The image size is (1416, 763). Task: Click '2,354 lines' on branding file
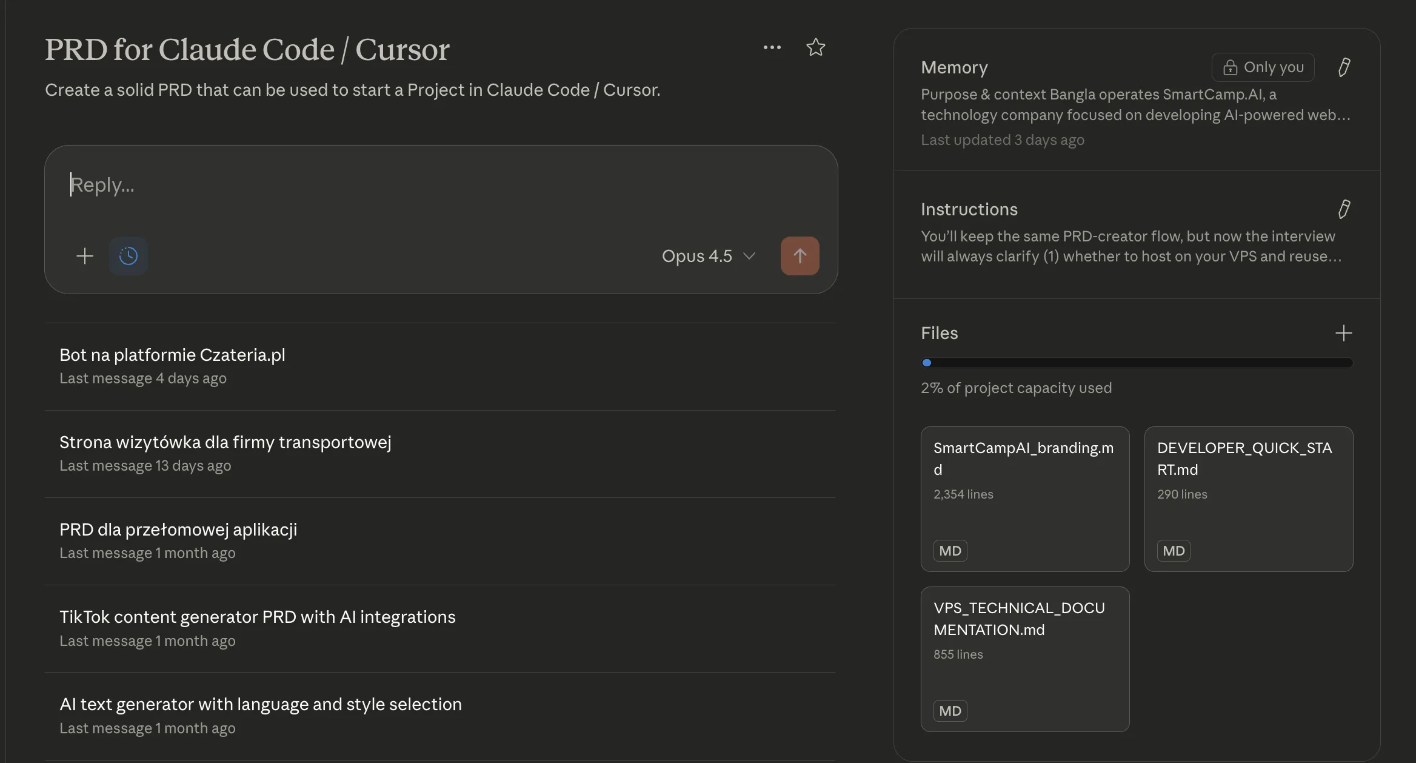point(963,494)
